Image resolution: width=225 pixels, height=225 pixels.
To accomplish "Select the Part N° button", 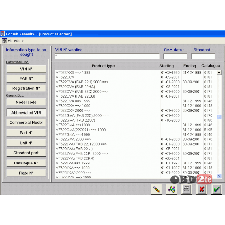I will pos(26,133).
